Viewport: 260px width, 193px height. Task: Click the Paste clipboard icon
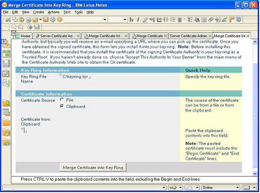click(x=22, y=20)
